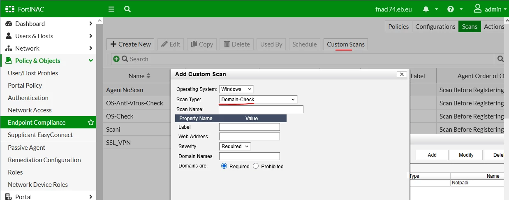Open the notifications bell icon
The height and width of the screenshot is (200, 509).
point(426,9)
